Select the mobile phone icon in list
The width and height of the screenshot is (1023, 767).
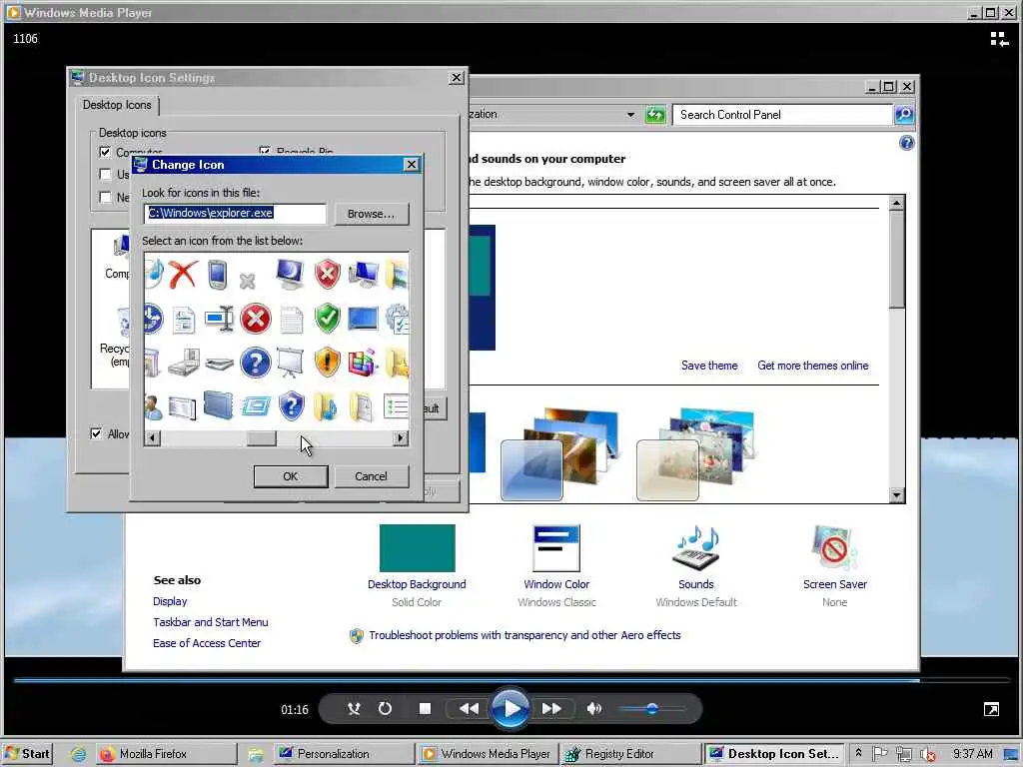[x=218, y=274]
